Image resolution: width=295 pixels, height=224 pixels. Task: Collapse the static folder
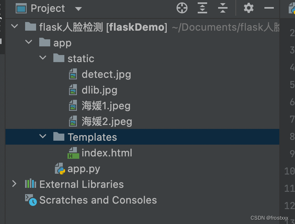[43, 58]
